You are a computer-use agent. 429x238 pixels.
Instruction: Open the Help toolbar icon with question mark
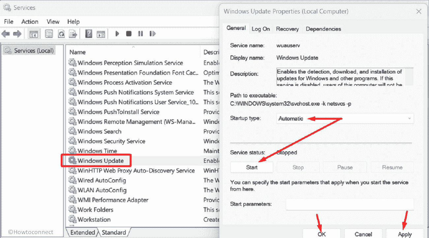tap(88, 34)
